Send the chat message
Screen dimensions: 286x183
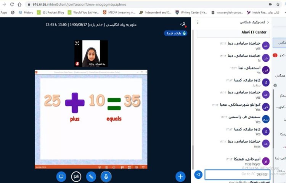[x=198, y=175]
